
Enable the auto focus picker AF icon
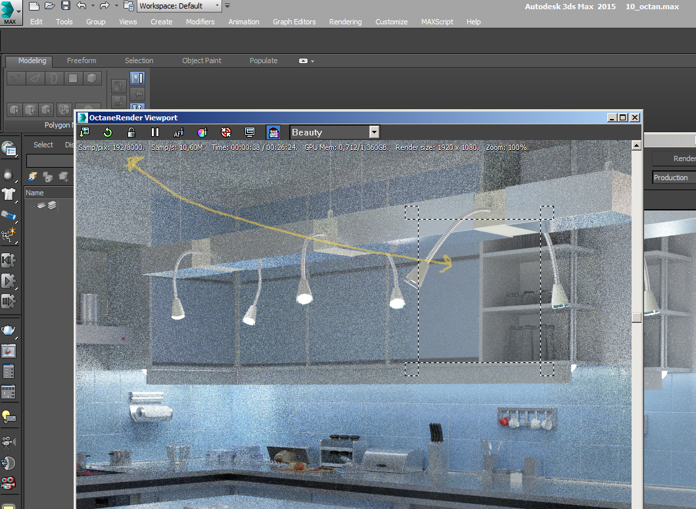coord(179,132)
